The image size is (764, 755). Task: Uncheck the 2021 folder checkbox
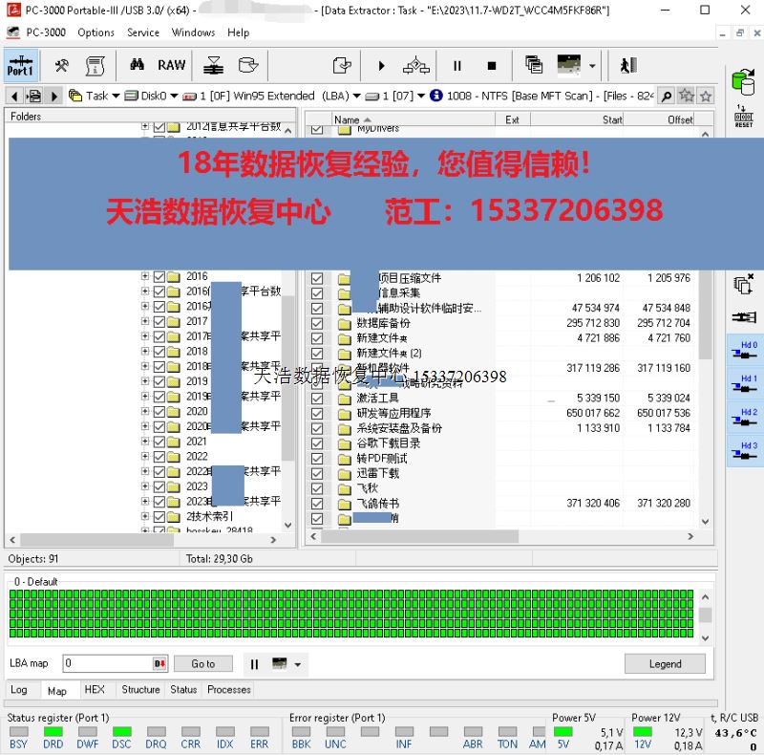tap(159, 442)
